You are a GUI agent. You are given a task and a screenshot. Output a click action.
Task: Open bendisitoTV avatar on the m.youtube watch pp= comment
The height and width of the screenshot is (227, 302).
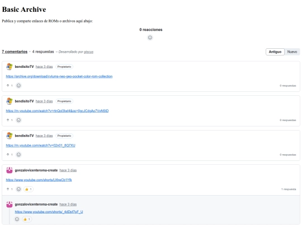[x=10, y=101]
